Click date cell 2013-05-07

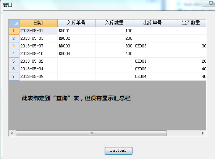[x=39, y=46]
